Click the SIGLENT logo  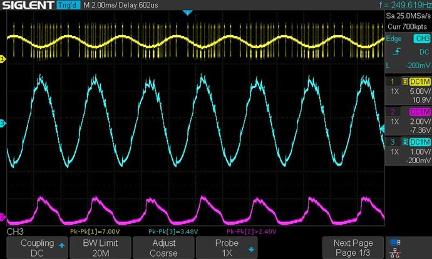(28, 5)
